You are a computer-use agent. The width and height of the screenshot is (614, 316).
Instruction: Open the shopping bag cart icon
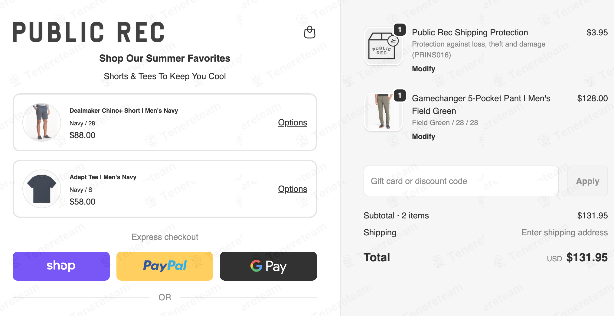[x=309, y=32]
